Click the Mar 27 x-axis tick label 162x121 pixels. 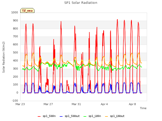(48, 104)
